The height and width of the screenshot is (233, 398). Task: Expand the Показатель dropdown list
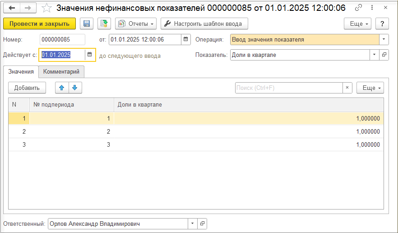(375, 55)
